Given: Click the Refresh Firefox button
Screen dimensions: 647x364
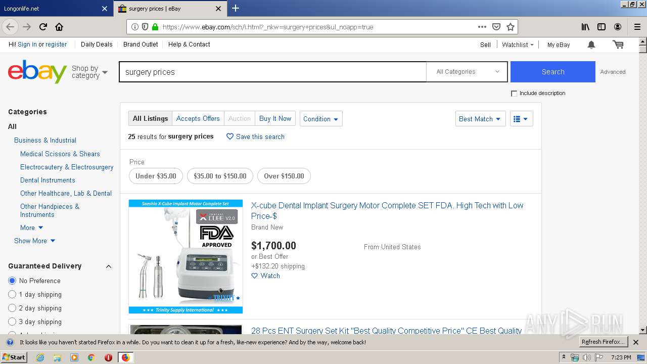Looking at the screenshot, I should tap(604, 342).
